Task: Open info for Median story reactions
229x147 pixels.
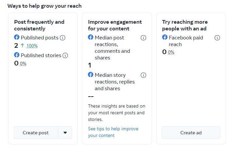Action: (x=143, y=75)
